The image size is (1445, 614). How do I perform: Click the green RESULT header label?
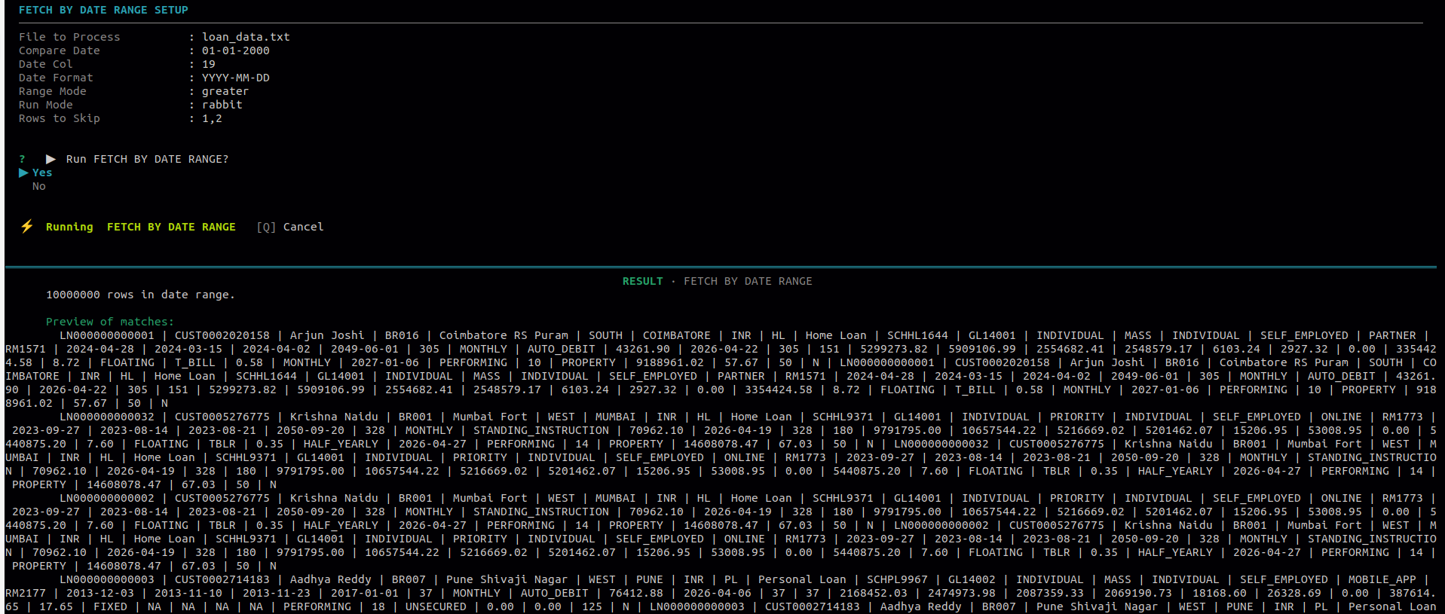(643, 281)
